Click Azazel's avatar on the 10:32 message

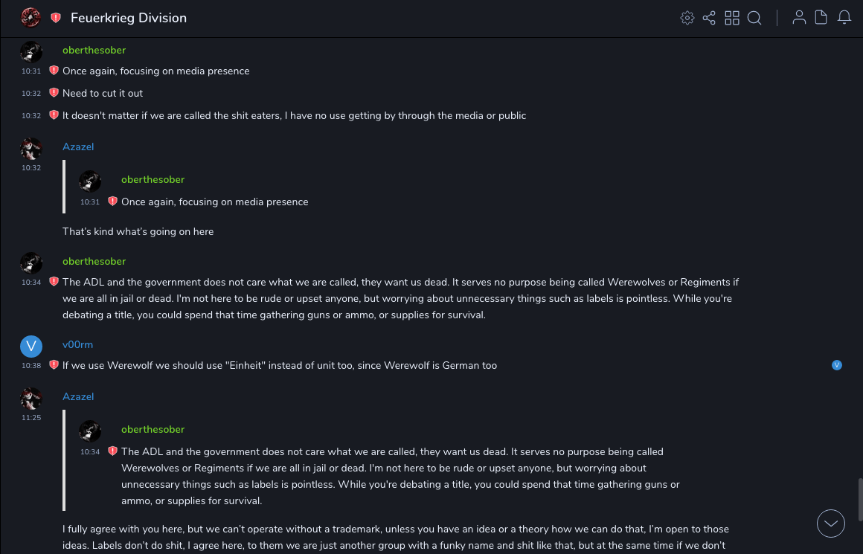coord(31,149)
